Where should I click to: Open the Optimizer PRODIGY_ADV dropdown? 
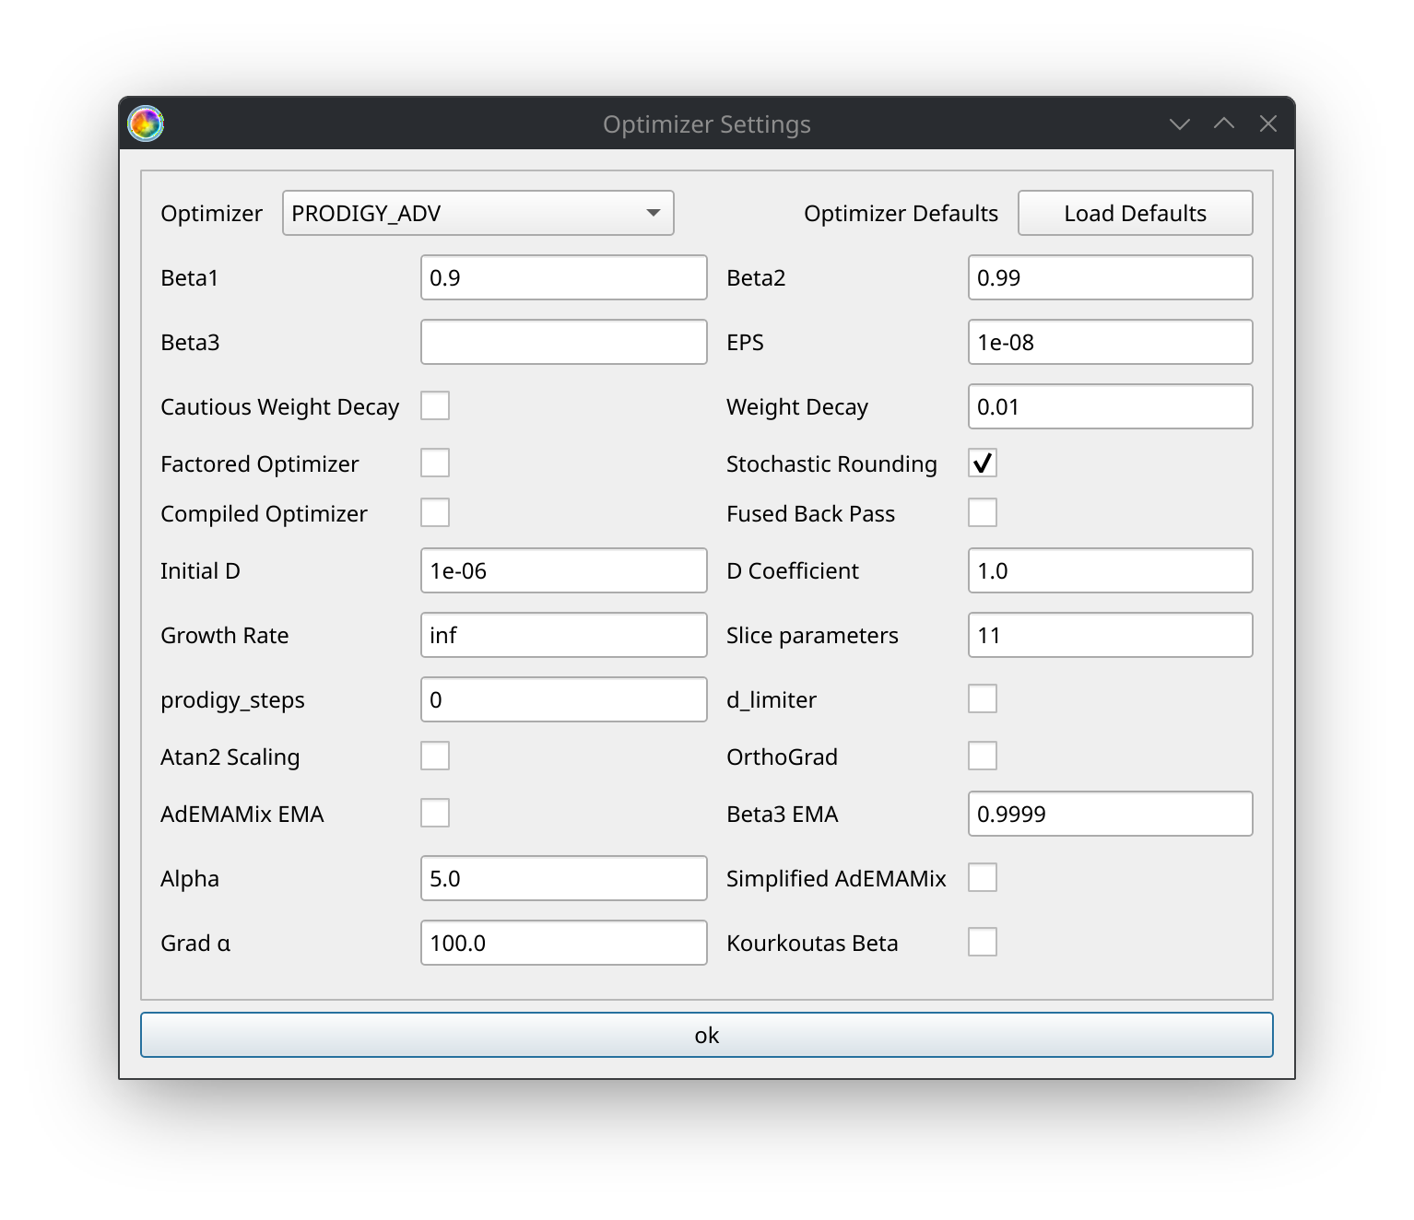(477, 213)
